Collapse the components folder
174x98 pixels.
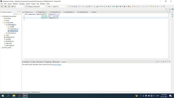tap(3, 23)
